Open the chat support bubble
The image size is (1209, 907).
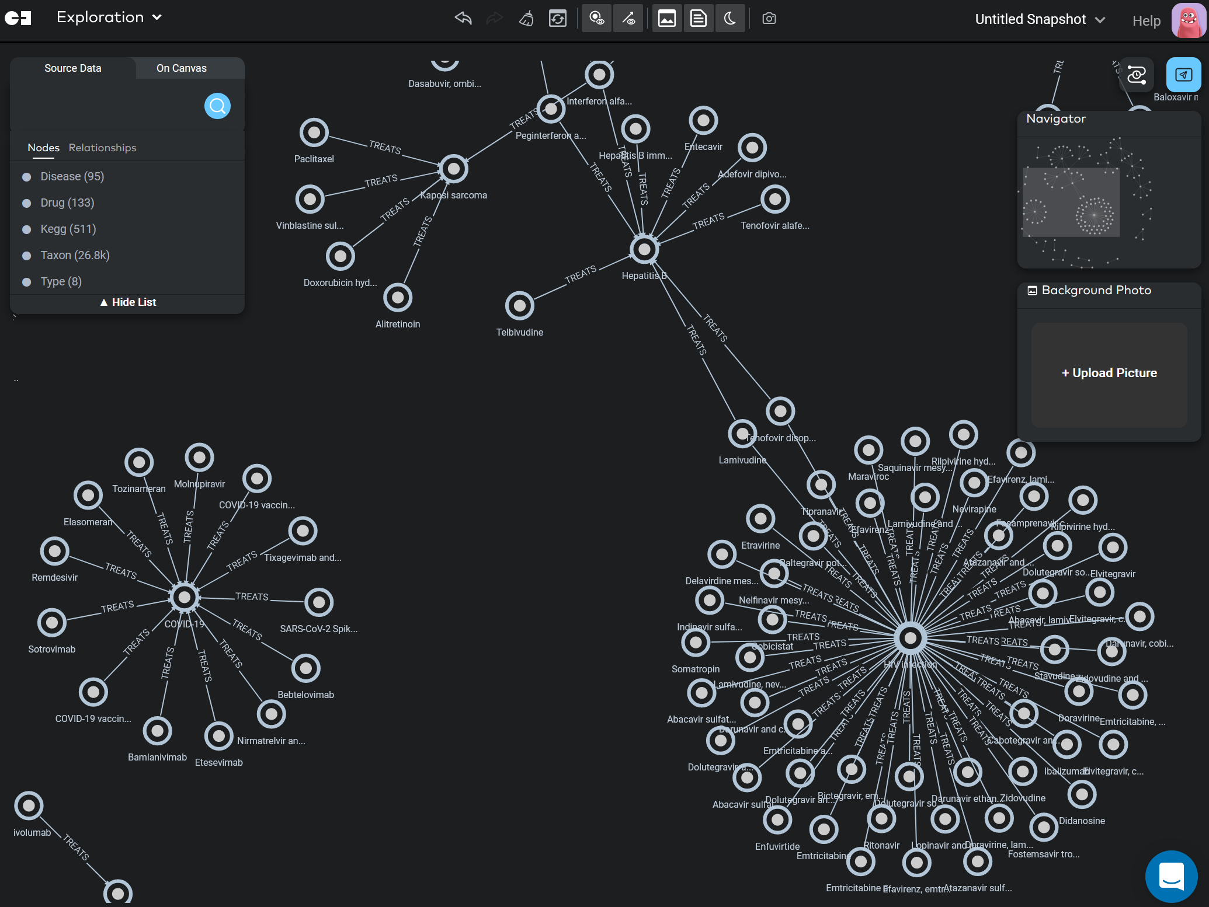1171,875
